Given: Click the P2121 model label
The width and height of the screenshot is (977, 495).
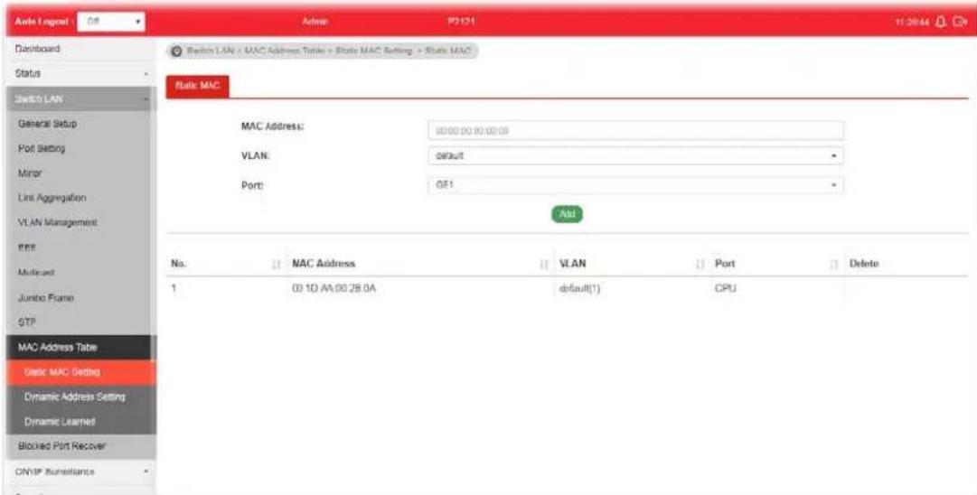Looking at the screenshot, I should click(x=461, y=22).
